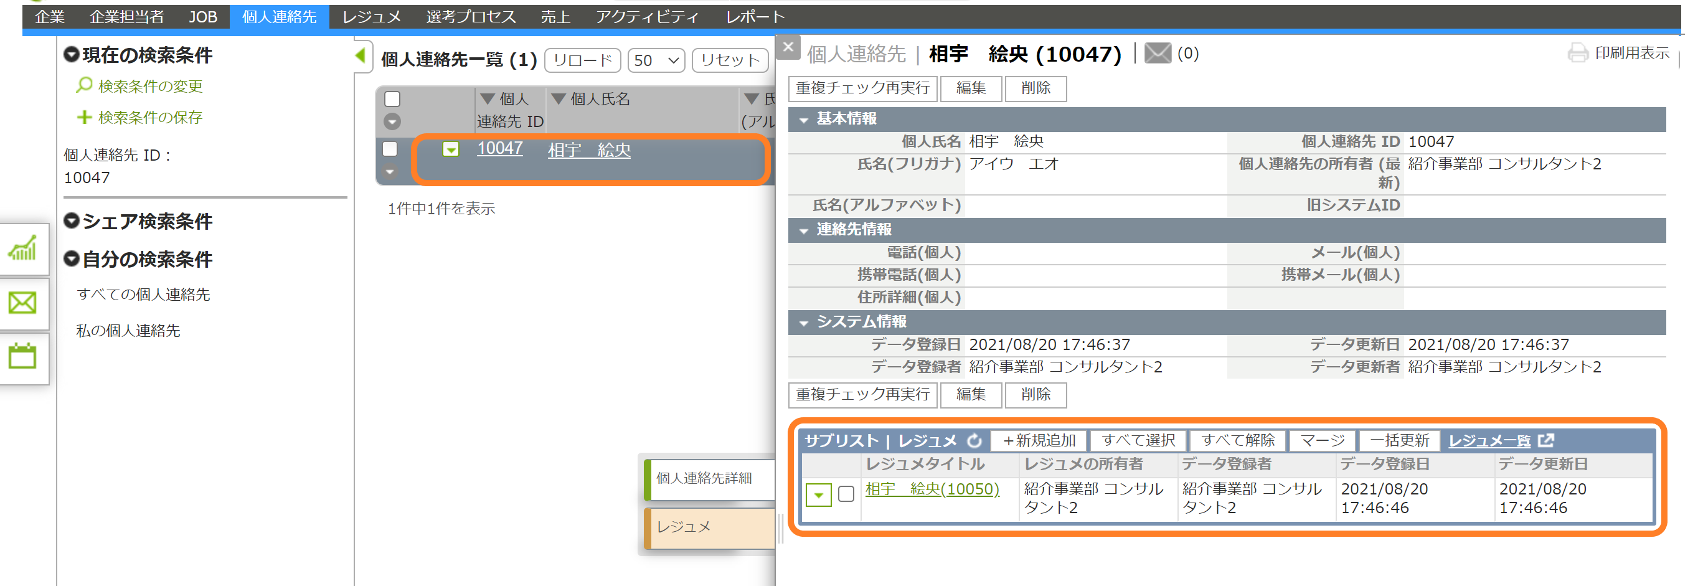Open resume link 相宇 絵央(10050)
The height and width of the screenshot is (586, 1703).
point(932,489)
